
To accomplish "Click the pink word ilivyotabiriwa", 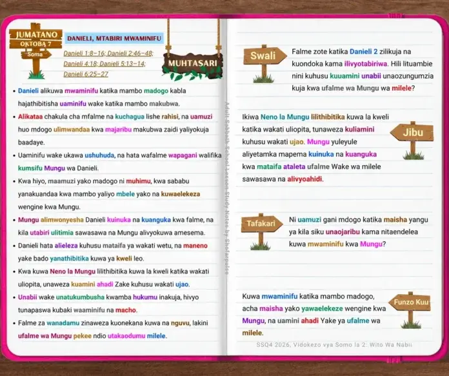I will pos(366,64).
